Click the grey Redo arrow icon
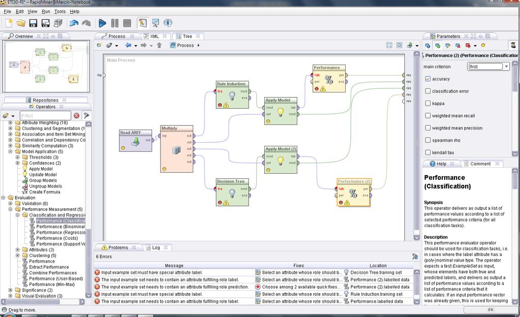 [86, 23]
